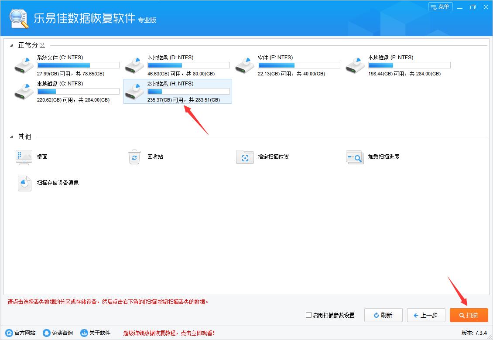Image resolution: width=493 pixels, height=340 pixels.
Task: Click the 指定扫描位置 icon
Action: click(245, 157)
